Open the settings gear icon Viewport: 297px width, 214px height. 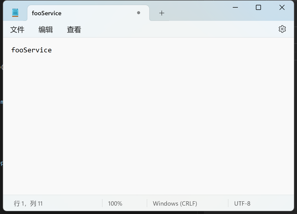click(x=282, y=29)
